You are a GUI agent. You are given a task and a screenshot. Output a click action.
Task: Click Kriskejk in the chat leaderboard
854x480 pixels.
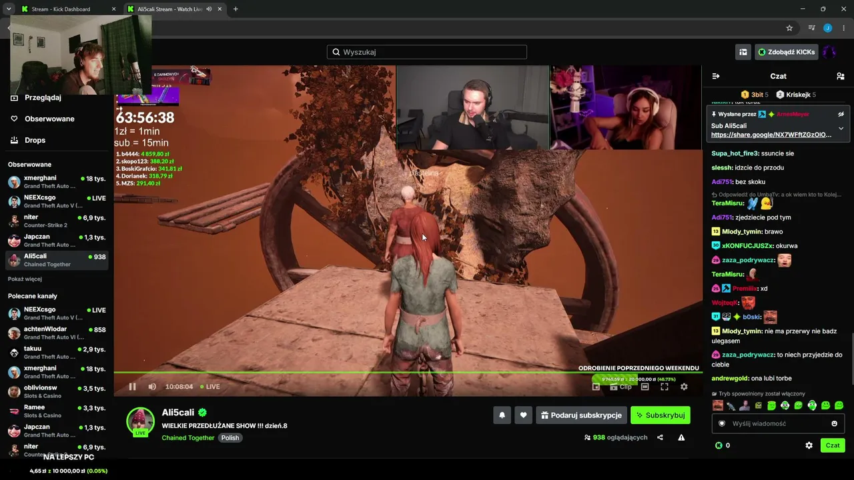click(796, 95)
